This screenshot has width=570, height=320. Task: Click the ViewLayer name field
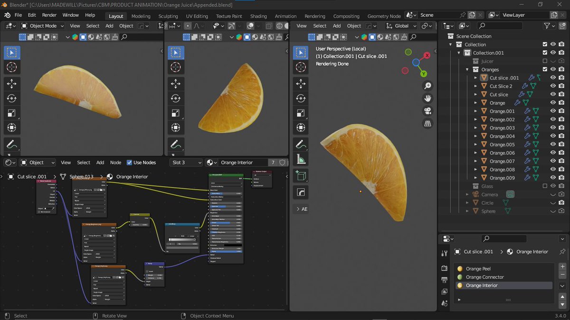point(525,15)
